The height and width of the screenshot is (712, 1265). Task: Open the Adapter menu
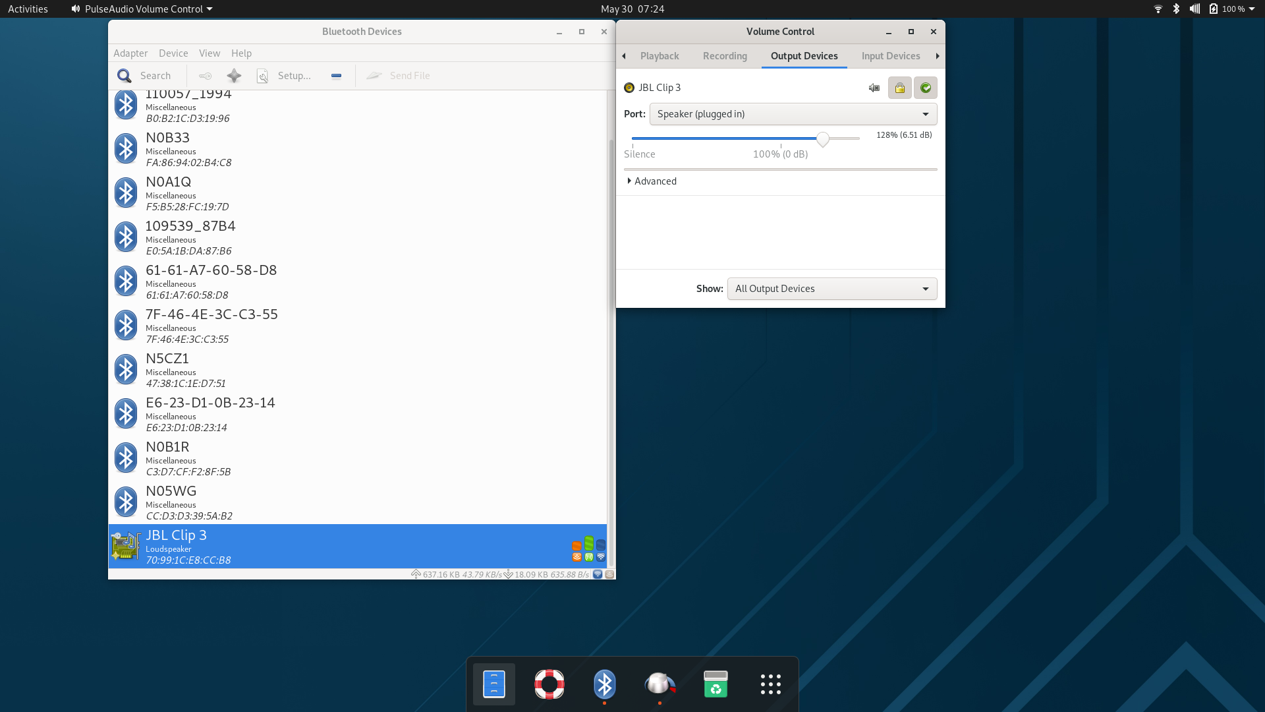130,53
